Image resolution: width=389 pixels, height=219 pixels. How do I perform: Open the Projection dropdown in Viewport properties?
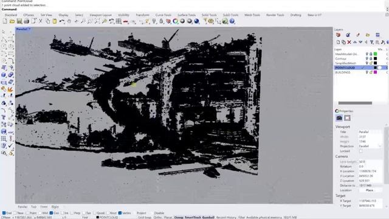pos(370,146)
